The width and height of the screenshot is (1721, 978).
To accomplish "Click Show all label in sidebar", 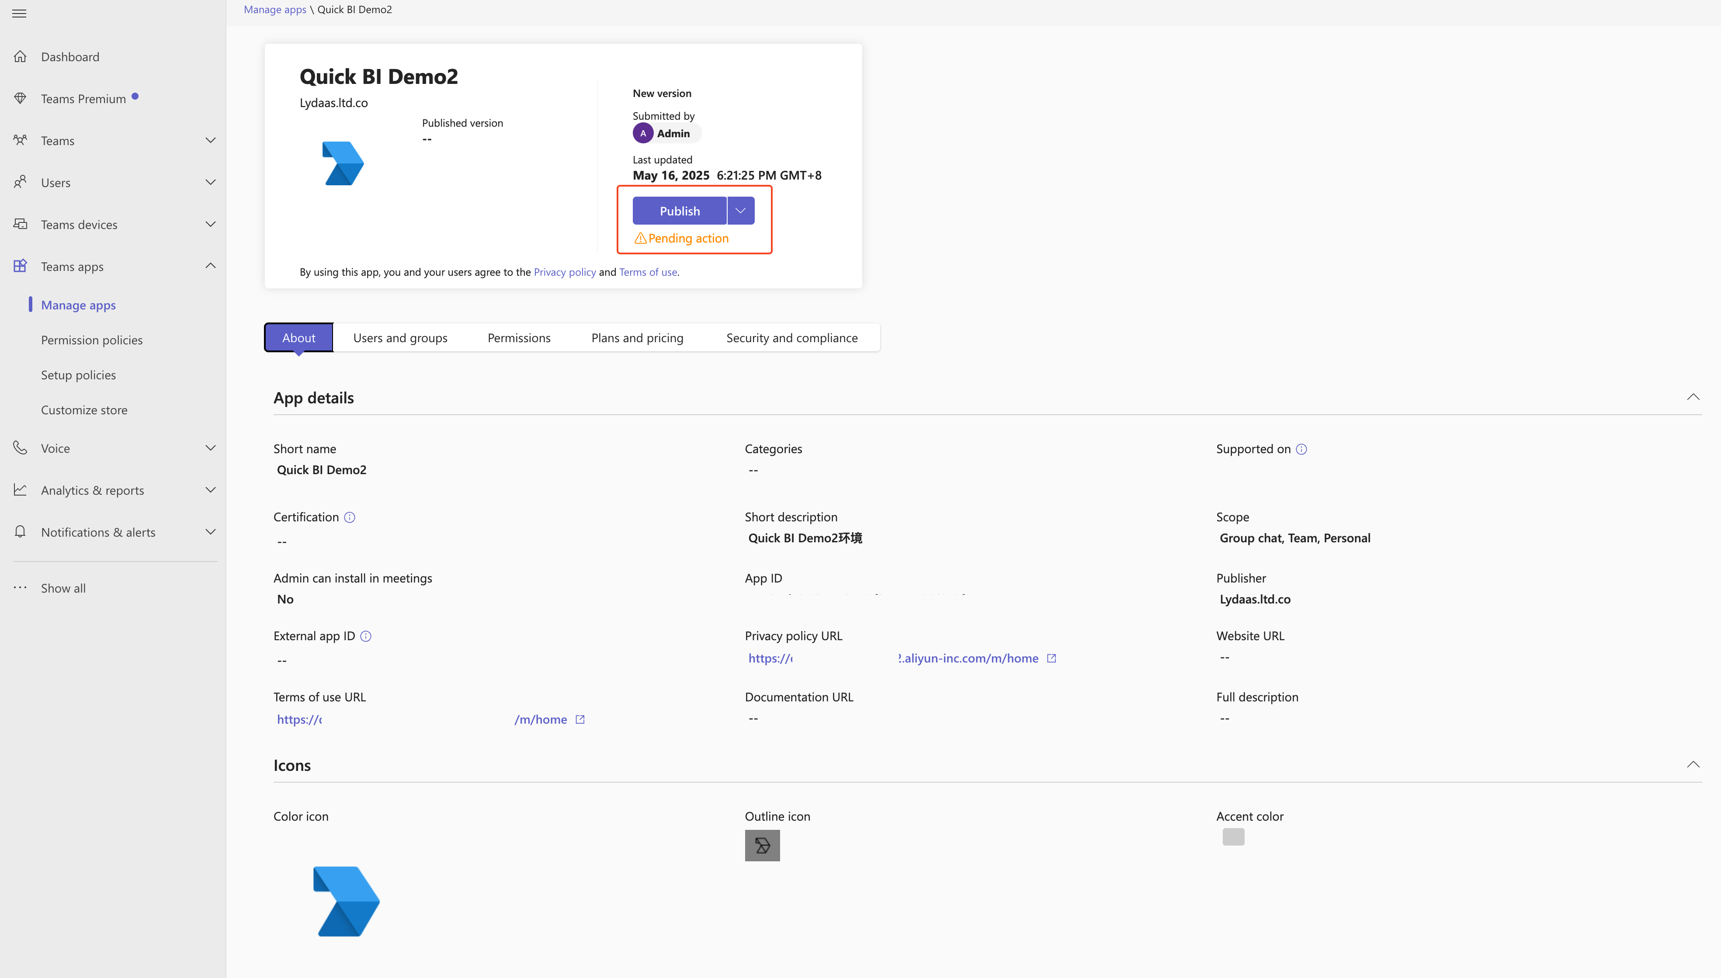I will point(63,588).
